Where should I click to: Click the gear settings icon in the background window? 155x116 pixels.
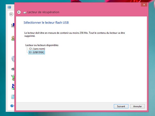[x=13, y=59]
